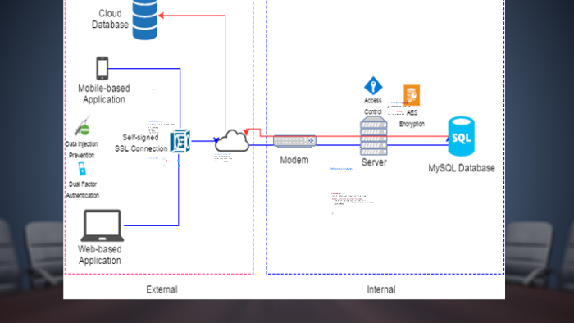
Task: Click the 'Modem' label
Action: (294, 160)
